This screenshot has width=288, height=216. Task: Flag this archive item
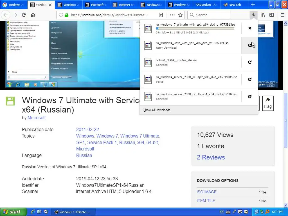(x=268, y=103)
